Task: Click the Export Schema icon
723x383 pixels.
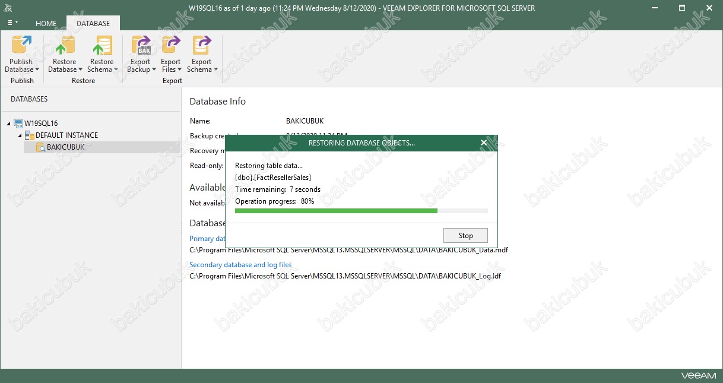Action: coord(201,45)
